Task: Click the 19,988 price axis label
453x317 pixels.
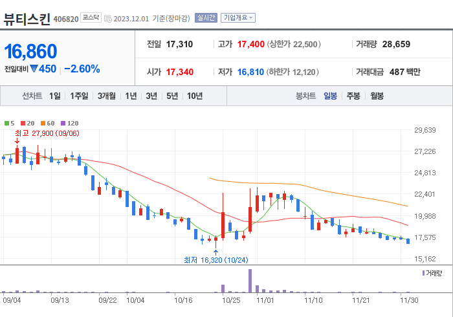Action: (425, 216)
